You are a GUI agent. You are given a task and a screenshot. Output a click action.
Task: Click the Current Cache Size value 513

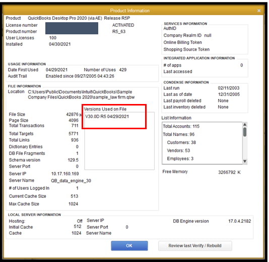coord(74,196)
